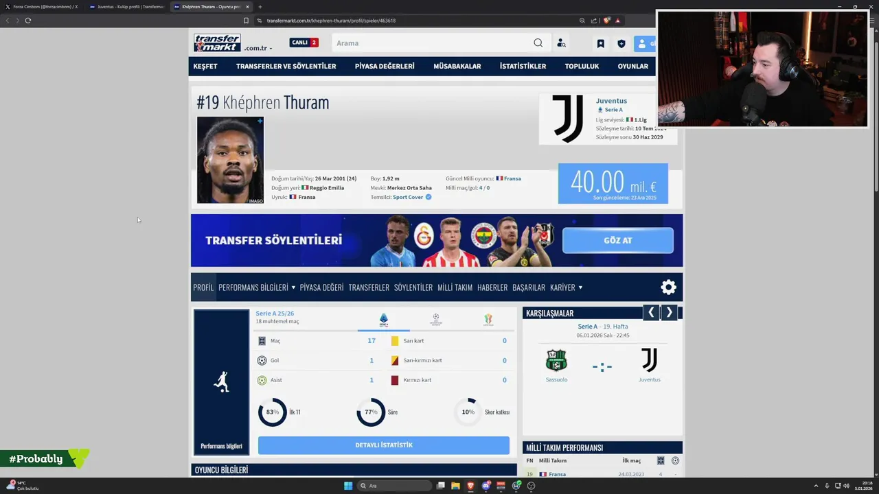Open the CANLI live scores badge

(304, 43)
